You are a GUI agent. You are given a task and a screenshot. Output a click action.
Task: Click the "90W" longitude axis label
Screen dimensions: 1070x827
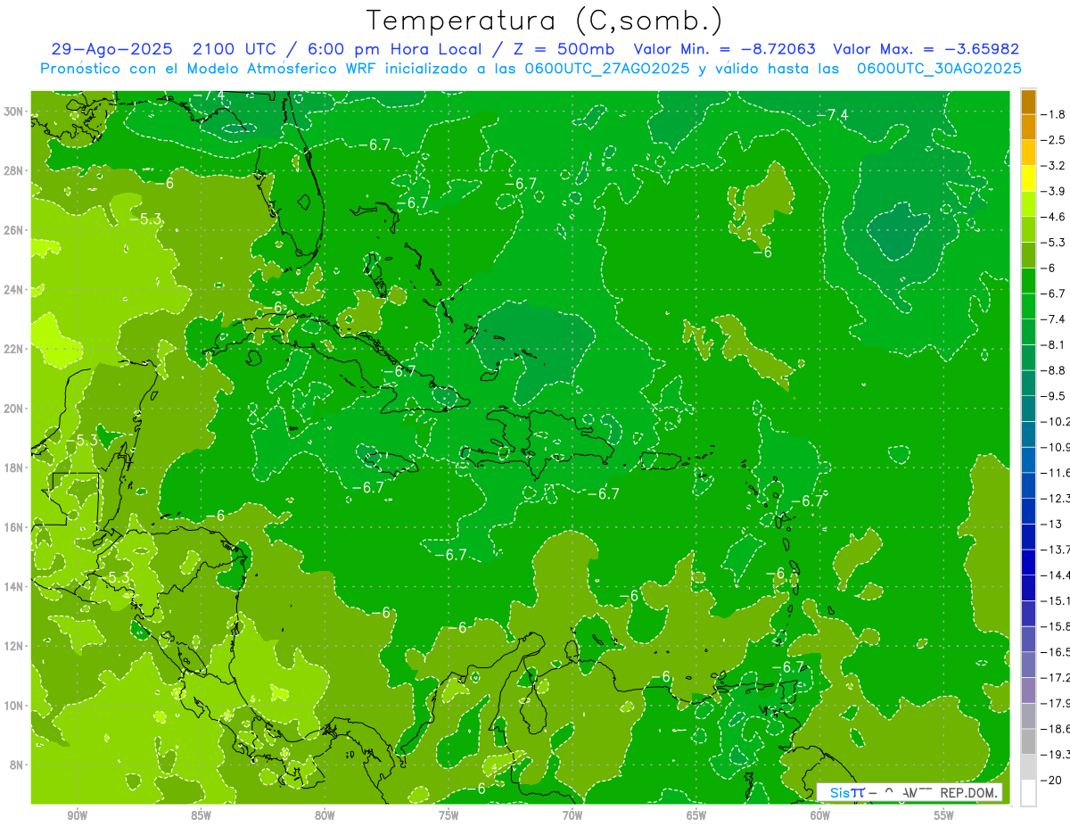78,815
